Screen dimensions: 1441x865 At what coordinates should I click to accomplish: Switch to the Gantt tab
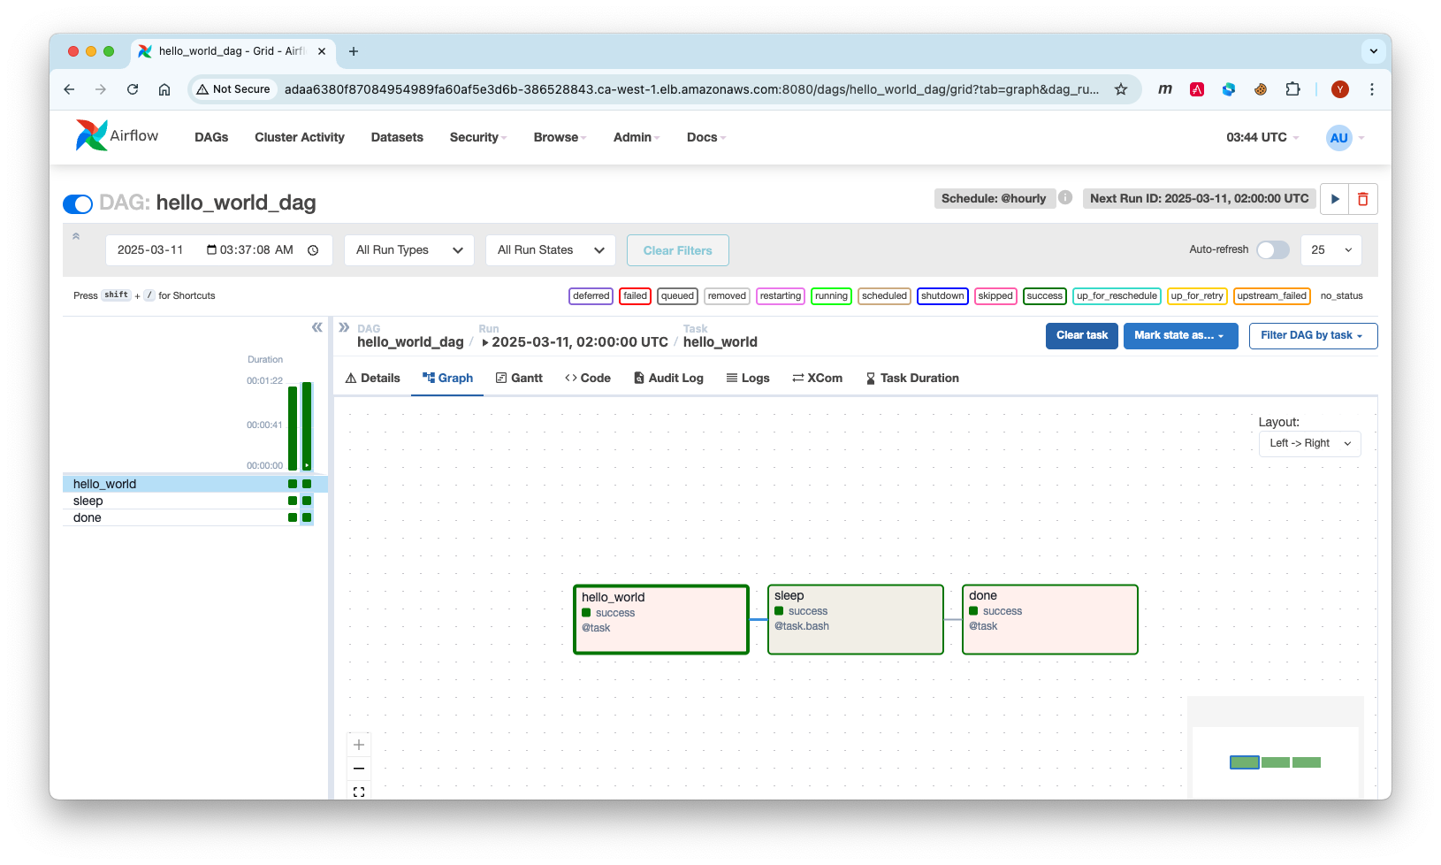(x=519, y=378)
